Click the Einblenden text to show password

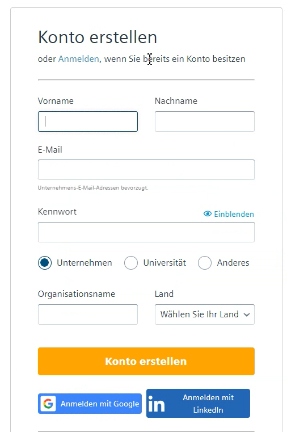pos(234,214)
